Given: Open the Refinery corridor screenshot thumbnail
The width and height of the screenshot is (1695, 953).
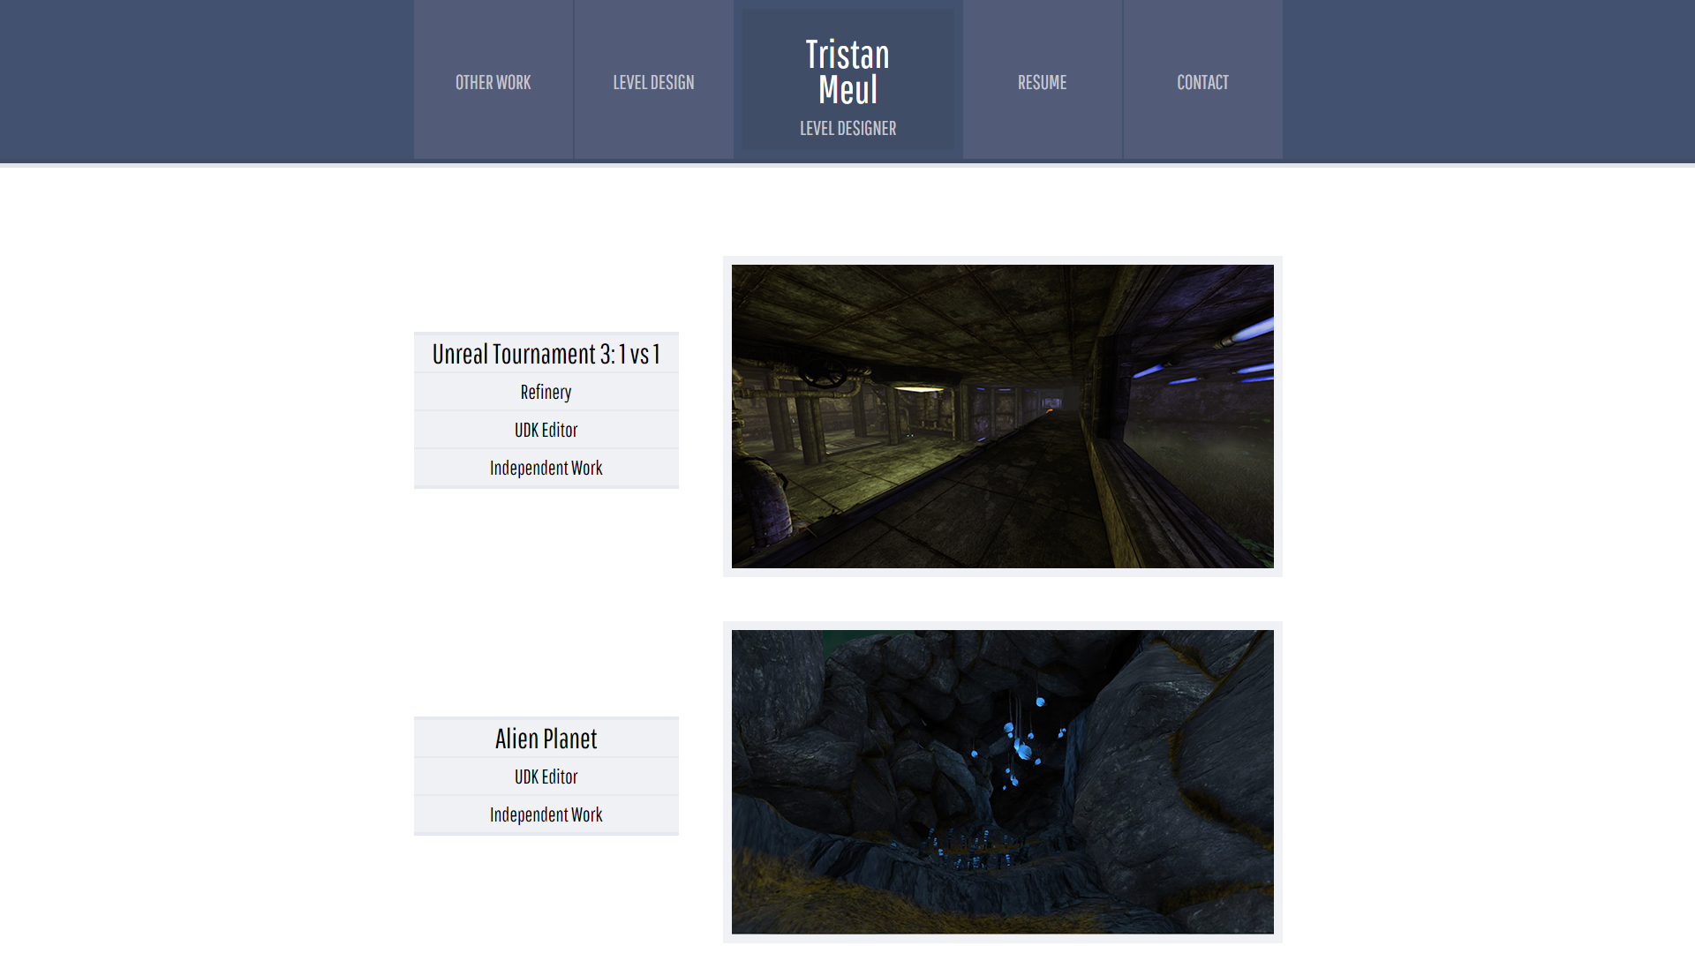Looking at the screenshot, I should (x=1003, y=416).
